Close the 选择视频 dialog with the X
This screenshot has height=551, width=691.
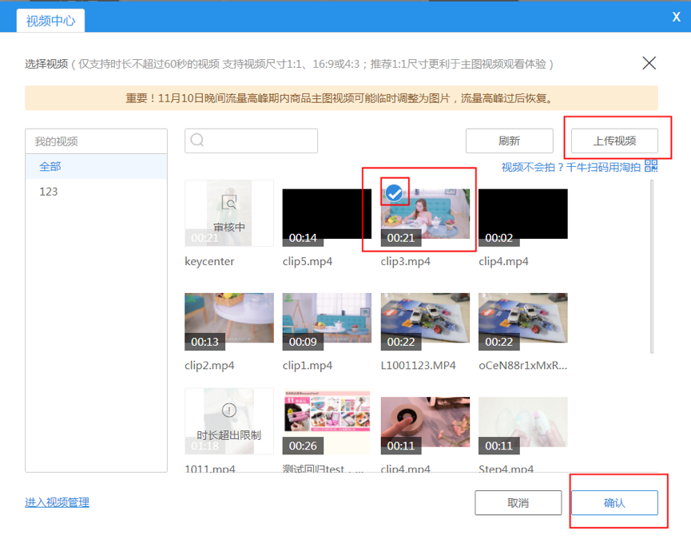[649, 62]
